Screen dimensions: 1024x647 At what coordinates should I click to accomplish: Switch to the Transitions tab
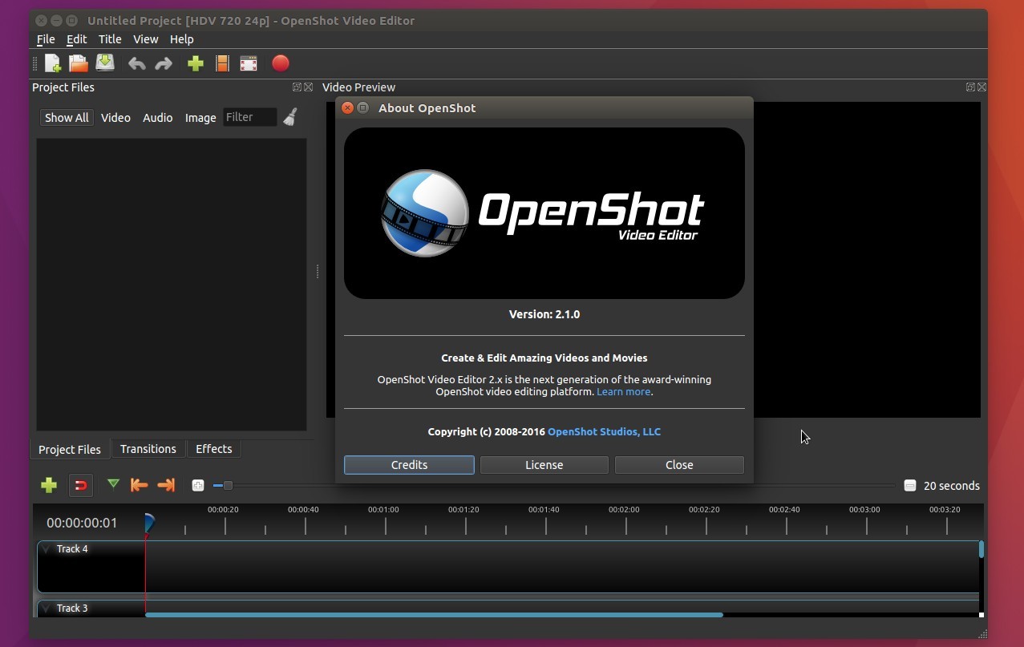pyautogui.click(x=148, y=449)
